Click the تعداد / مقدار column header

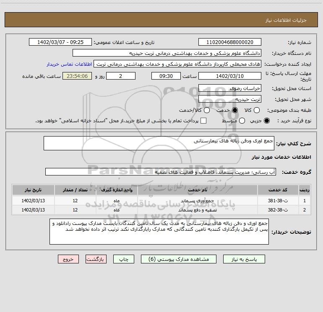[75, 190]
